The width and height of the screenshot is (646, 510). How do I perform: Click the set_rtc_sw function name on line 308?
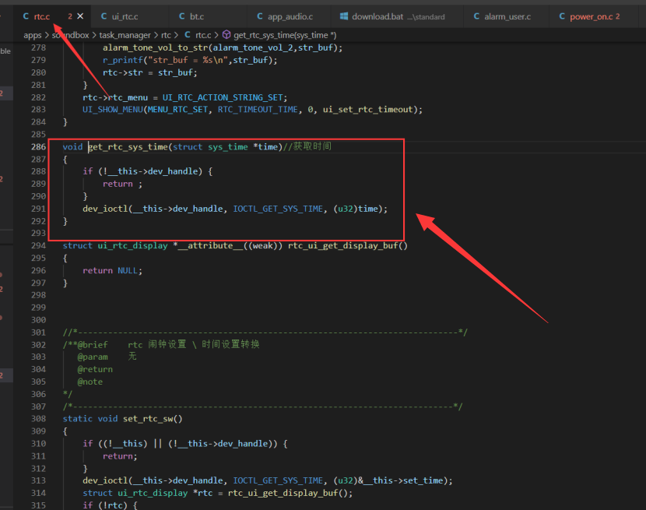tap(148, 419)
